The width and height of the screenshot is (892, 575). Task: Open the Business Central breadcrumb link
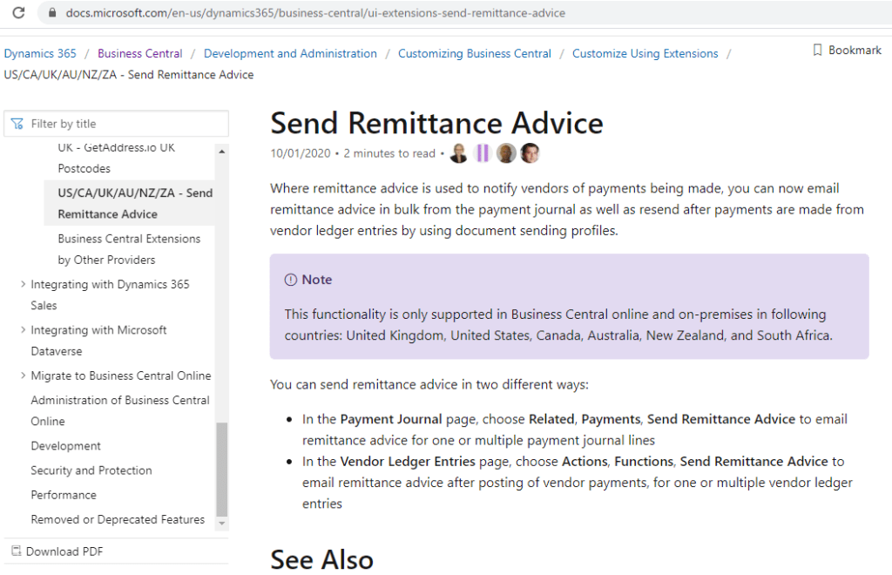[139, 53]
